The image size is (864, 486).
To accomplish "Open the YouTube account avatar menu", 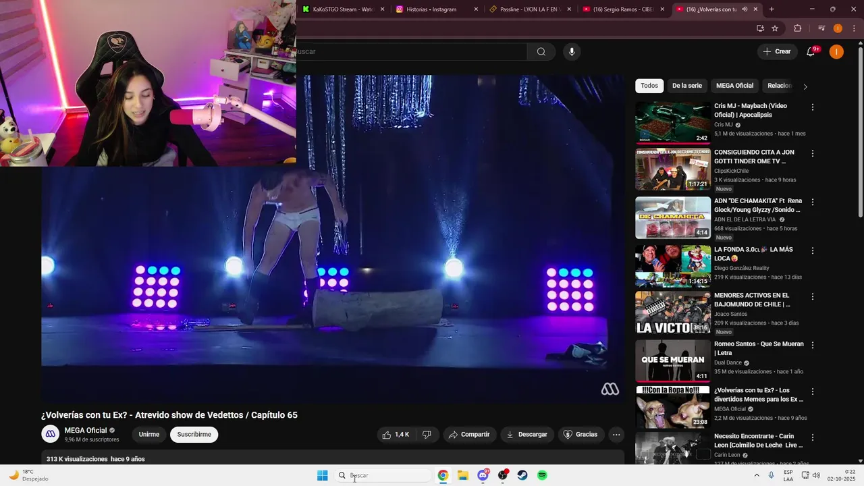I will (836, 52).
